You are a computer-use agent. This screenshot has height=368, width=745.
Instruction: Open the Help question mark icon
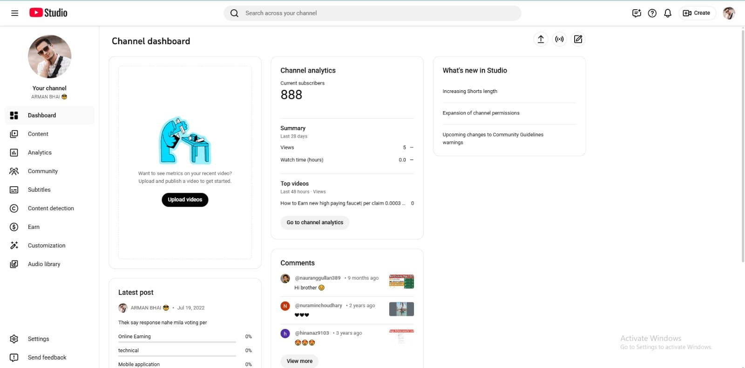652,13
